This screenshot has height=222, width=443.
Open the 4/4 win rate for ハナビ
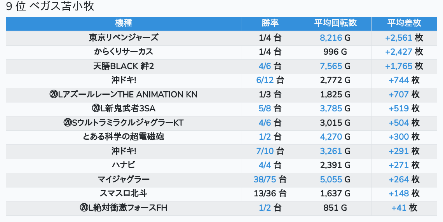coord(265,165)
